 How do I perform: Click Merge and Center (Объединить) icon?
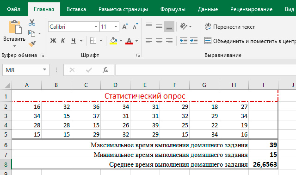pos(208,41)
